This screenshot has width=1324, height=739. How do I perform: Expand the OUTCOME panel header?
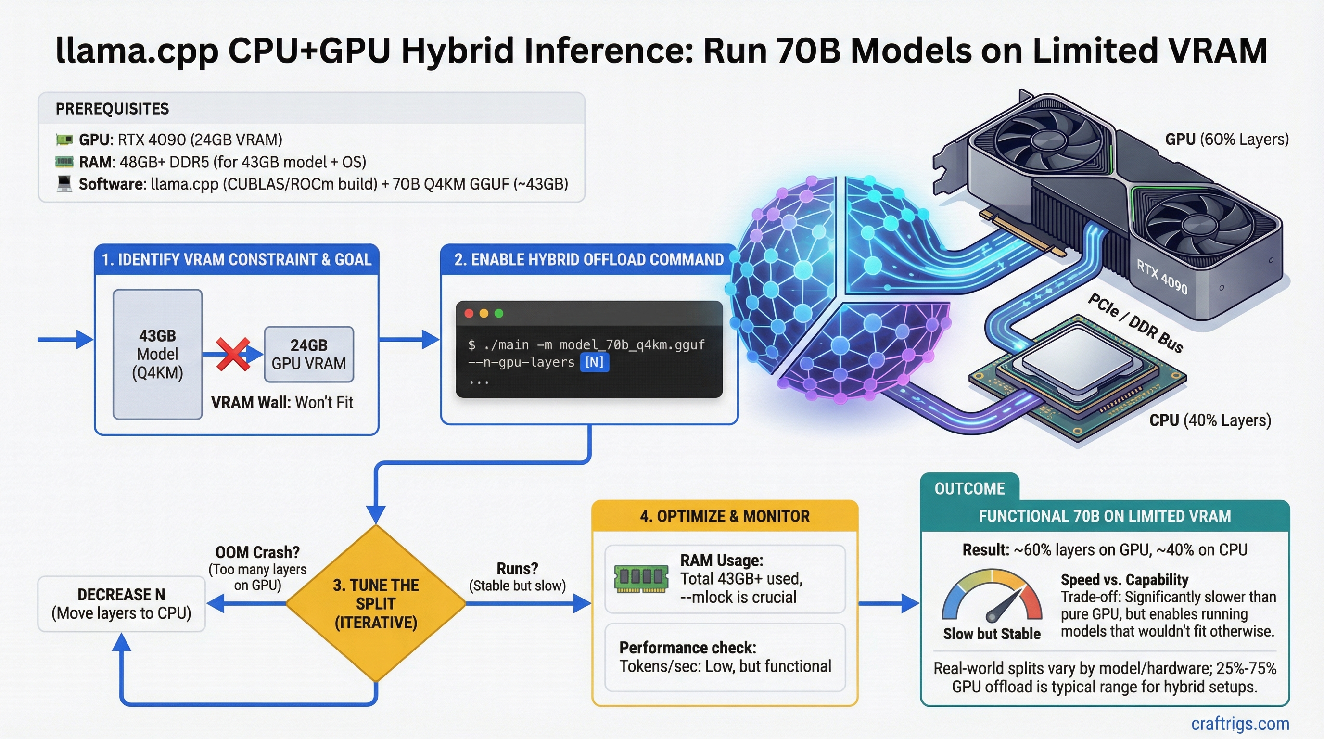click(x=969, y=488)
